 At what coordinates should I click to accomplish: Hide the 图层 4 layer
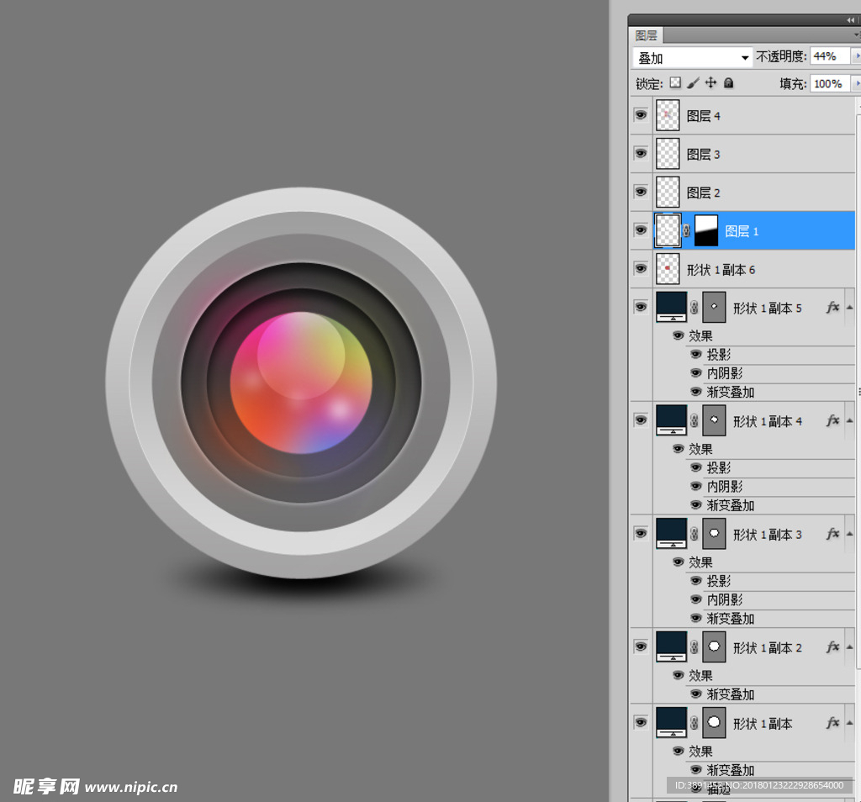[641, 115]
